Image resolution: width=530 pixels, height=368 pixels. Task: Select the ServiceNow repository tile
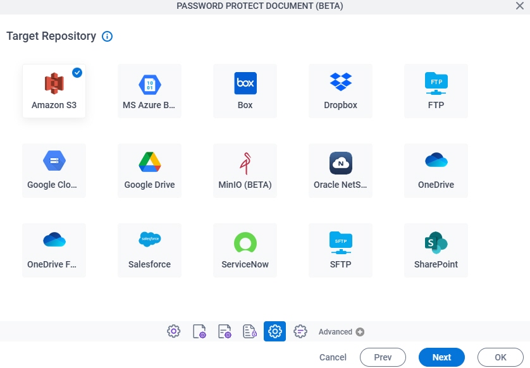click(245, 250)
